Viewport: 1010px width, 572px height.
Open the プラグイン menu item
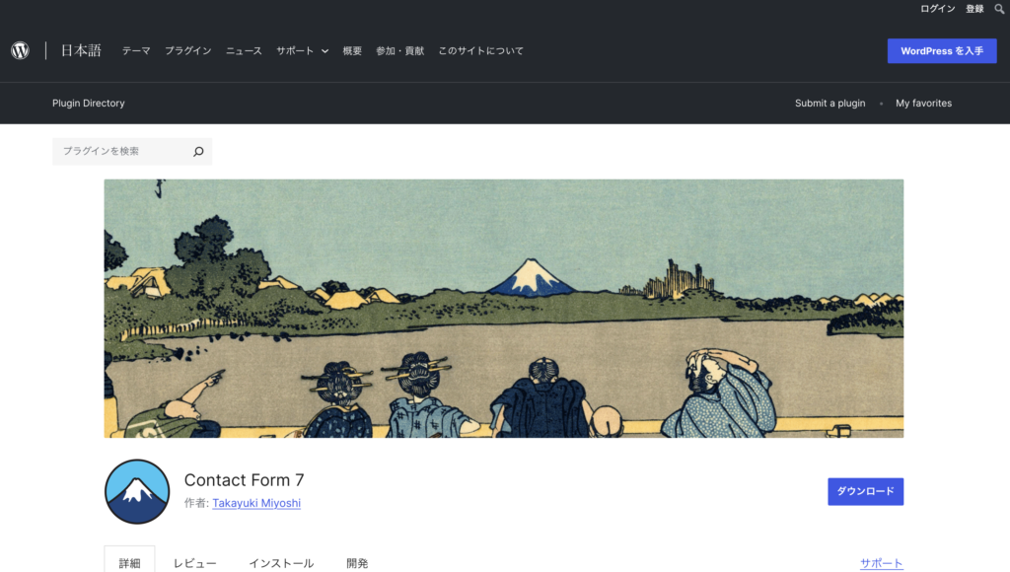(x=188, y=51)
